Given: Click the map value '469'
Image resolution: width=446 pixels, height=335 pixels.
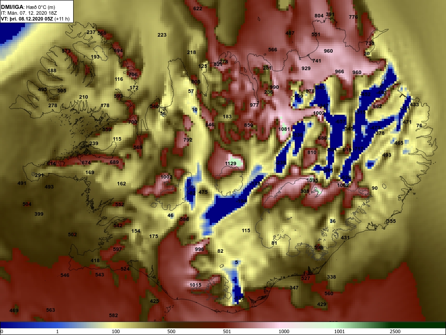Looking at the screenshot, I should pyautogui.click(x=14, y=310).
